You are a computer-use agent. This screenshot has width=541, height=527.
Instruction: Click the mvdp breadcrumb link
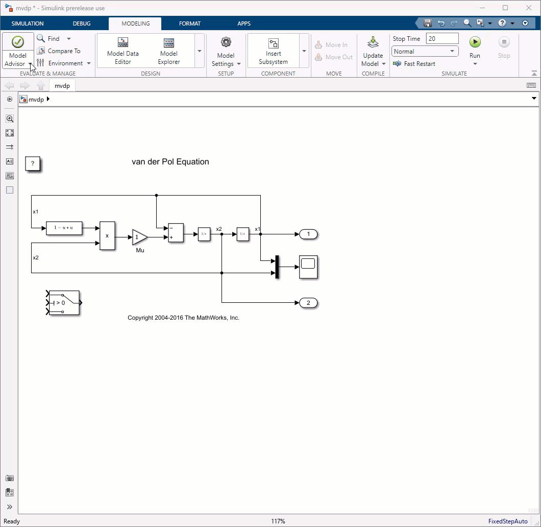pyautogui.click(x=36, y=100)
